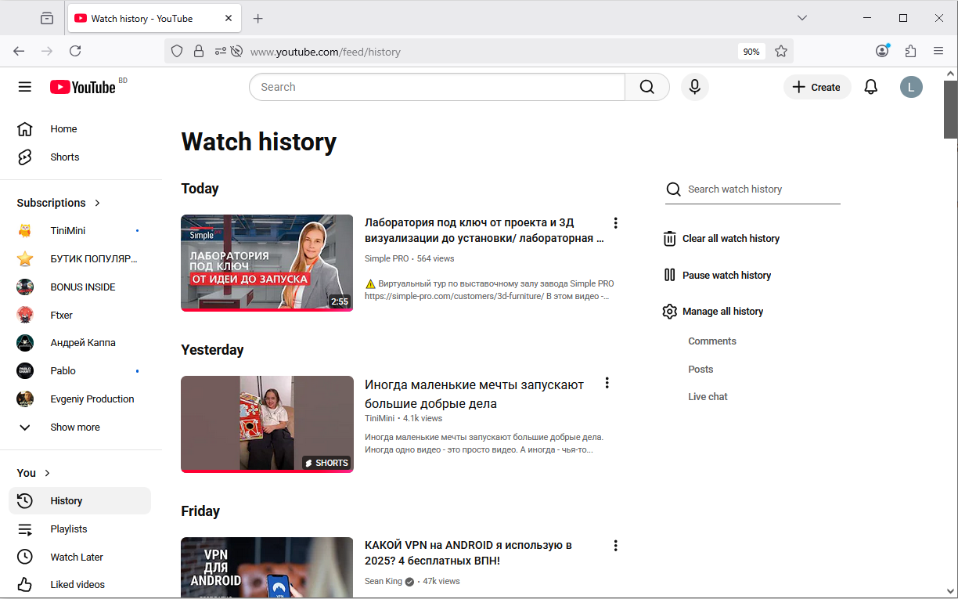Open the notifications bell

point(871,87)
